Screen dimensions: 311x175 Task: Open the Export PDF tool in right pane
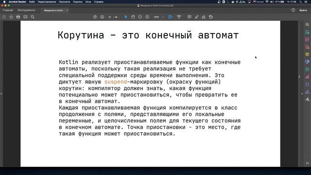(x=307, y=32)
